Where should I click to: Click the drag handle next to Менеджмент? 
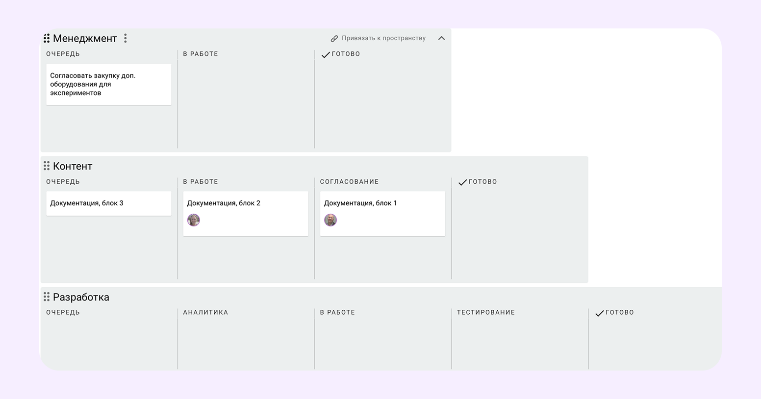[47, 38]
